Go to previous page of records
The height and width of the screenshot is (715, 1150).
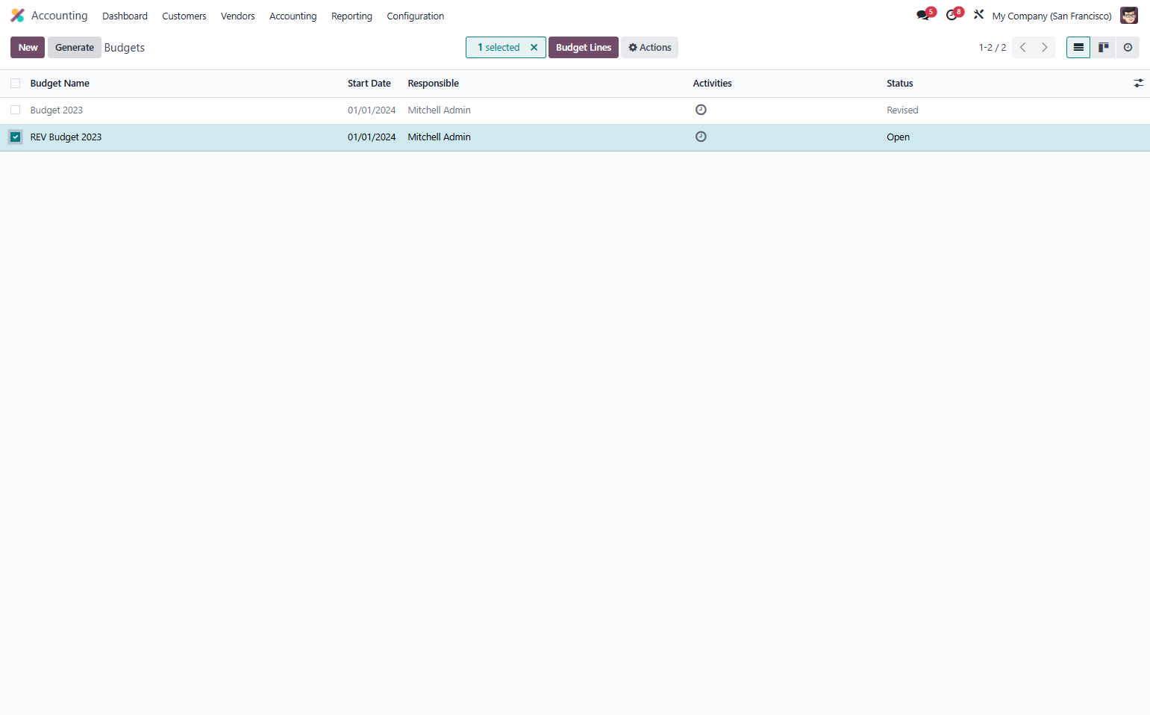(1023, 47)
